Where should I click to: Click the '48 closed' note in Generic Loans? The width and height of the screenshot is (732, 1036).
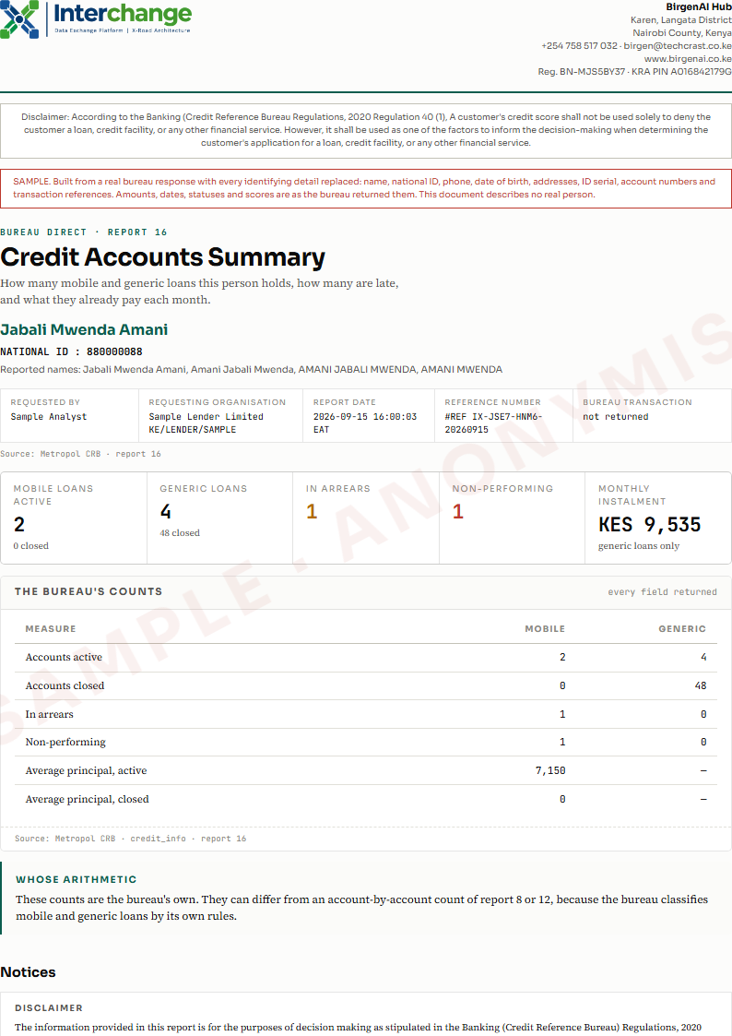[180, 532]
